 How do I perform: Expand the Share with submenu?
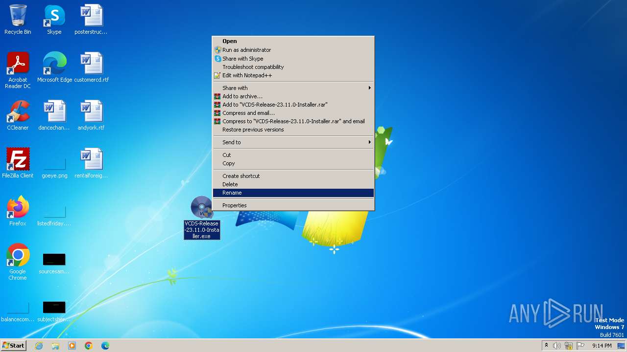tap(293, 88)
